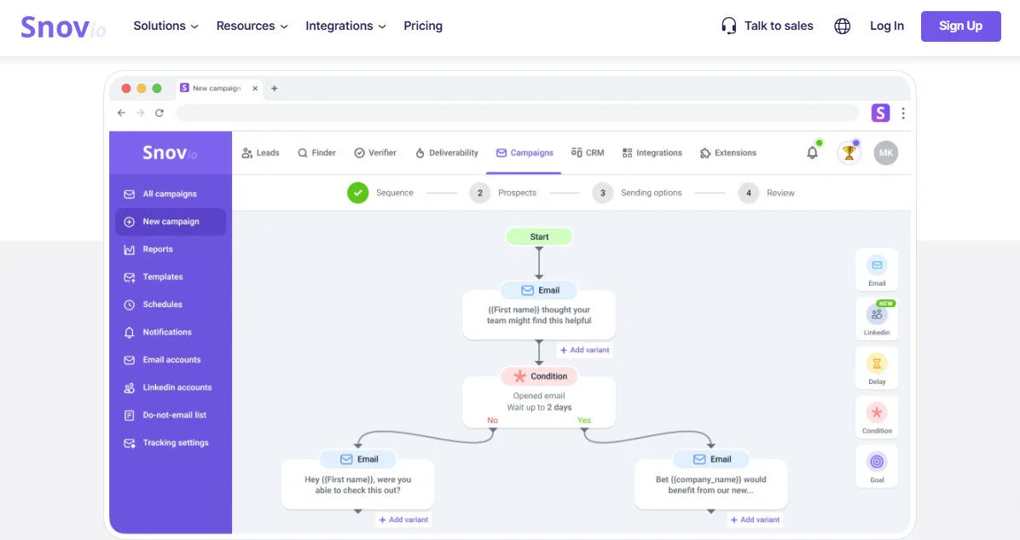
Task: Click the trophy achievements icon
Action: 849,152
